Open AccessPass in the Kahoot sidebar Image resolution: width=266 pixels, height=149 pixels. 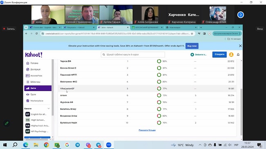pyautogui.click(x=34, y=76)
